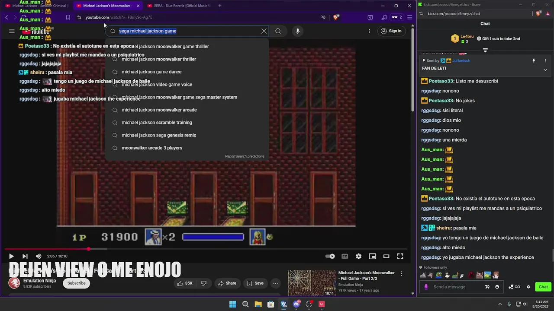Select suggestion 'michael jackson scramble training'
This screenshot has height=311, width=554.
tap(187, 123)
